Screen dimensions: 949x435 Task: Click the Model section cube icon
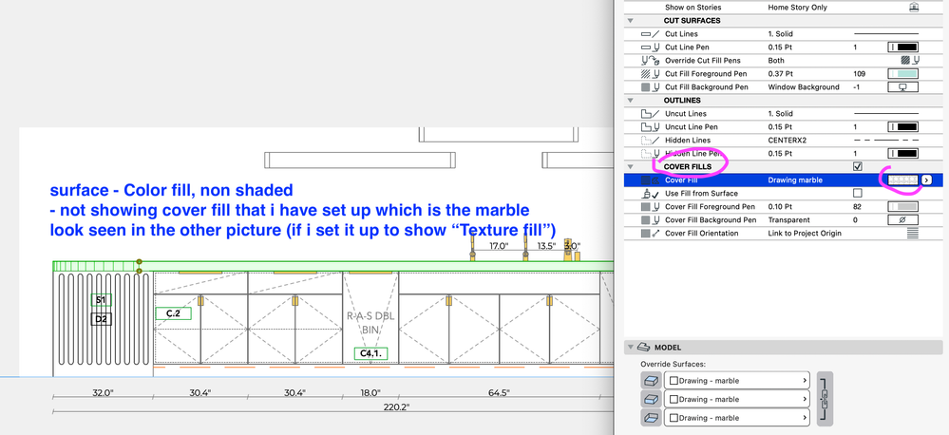[x=644, y=348]
